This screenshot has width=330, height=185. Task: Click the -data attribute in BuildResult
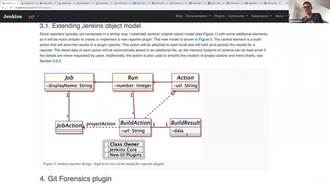pyautogui.click(x=177, y=131)
